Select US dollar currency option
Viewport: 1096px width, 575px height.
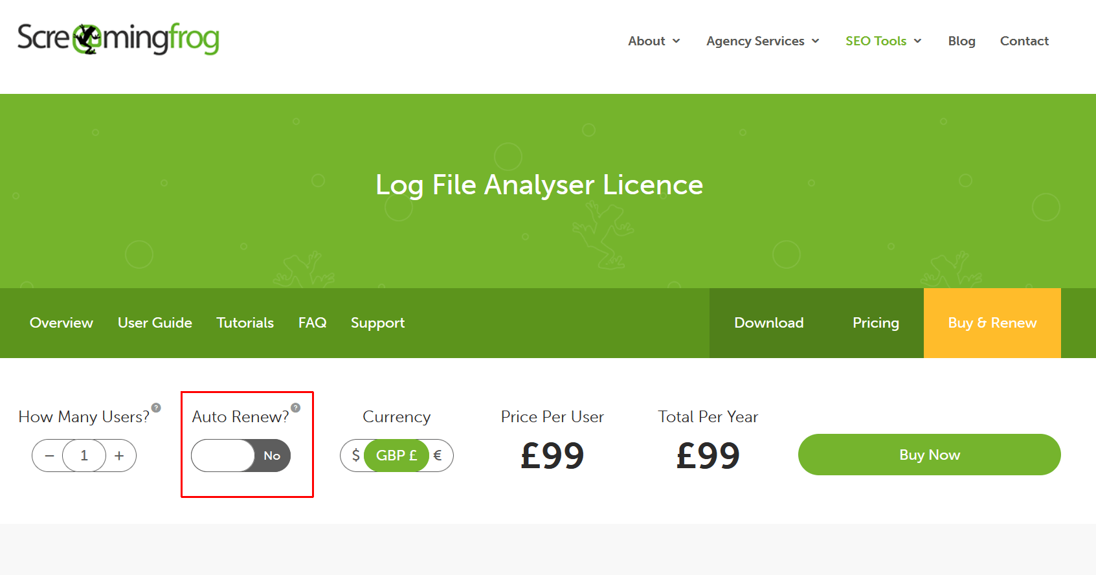[355, 456]
